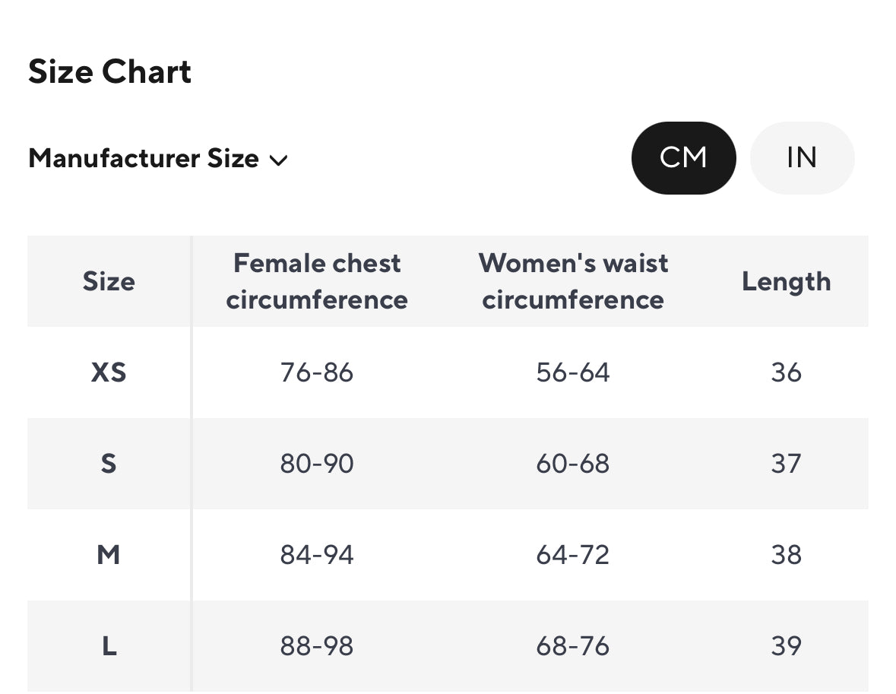Select the S size row label
The width and height of the screenshot is (896, 694).
[109, 464]
